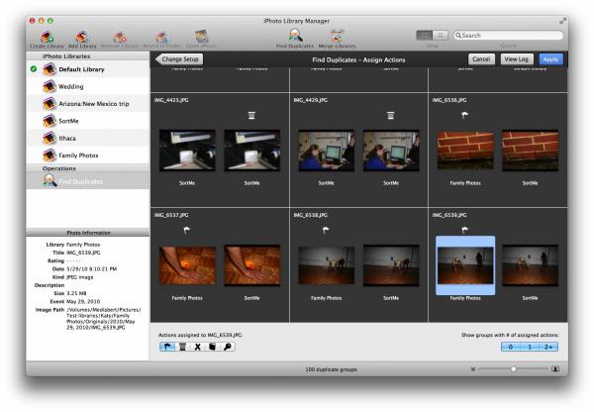Click the magnifier icon beside Find Duplicates operation
Image resolution: width=594 pixels, height=412 pixels.
[49, 181]
